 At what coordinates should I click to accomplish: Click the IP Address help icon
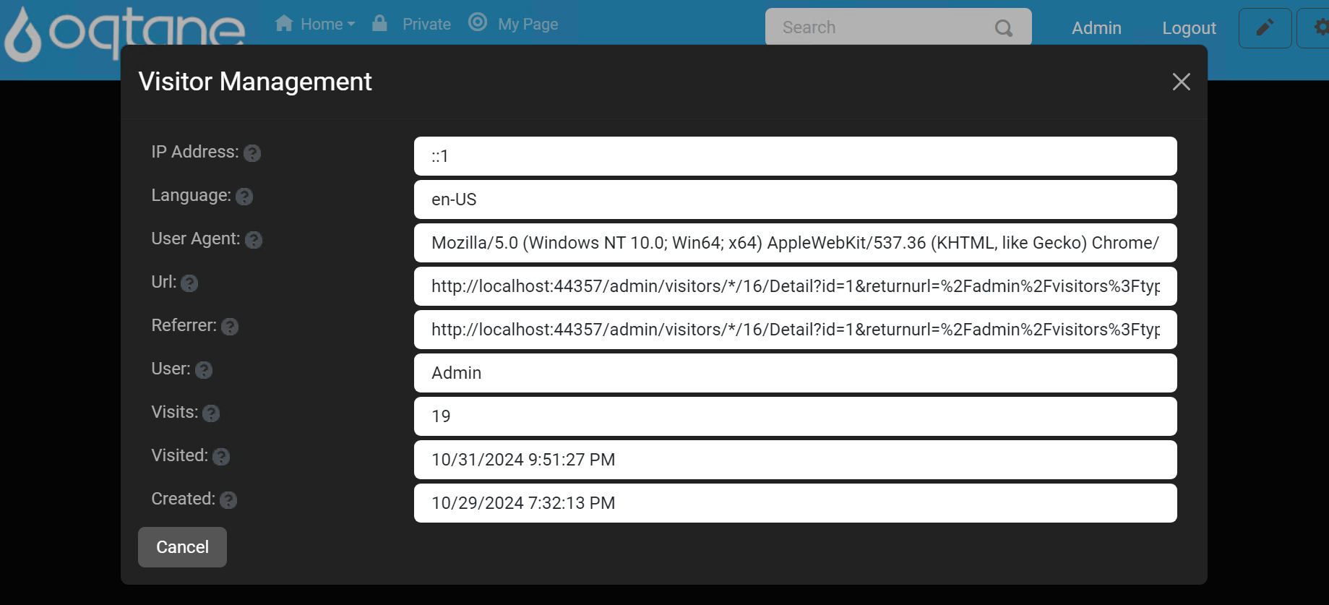252,153
